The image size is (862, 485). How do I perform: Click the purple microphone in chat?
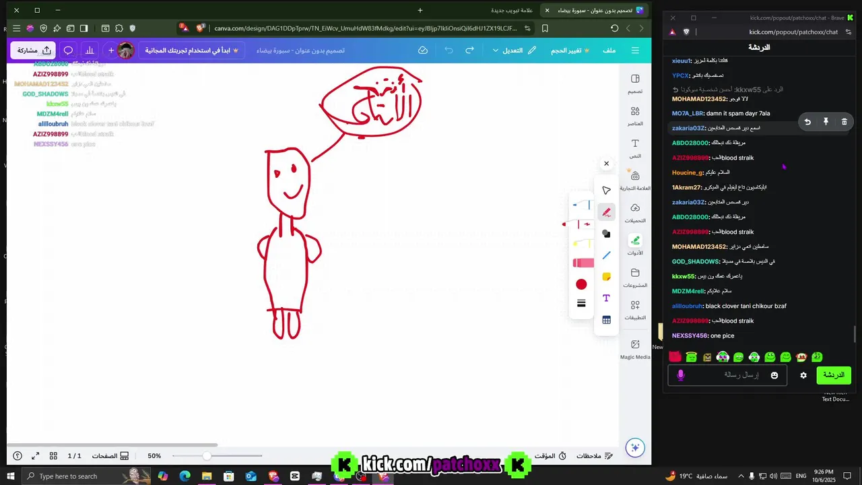tap(680, 375)
